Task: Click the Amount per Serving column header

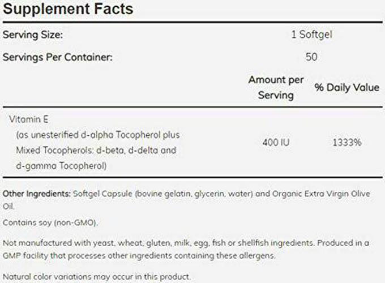Action: tap(276, 87)
